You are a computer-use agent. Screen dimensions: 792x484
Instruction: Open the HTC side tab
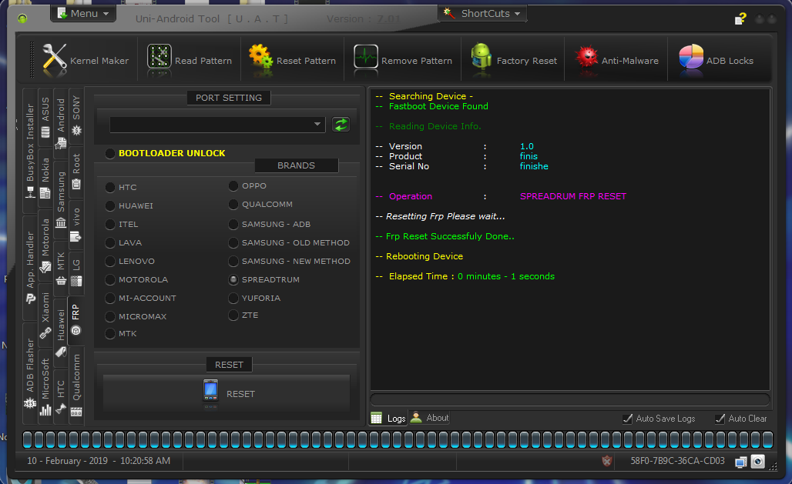pos(61,397)
